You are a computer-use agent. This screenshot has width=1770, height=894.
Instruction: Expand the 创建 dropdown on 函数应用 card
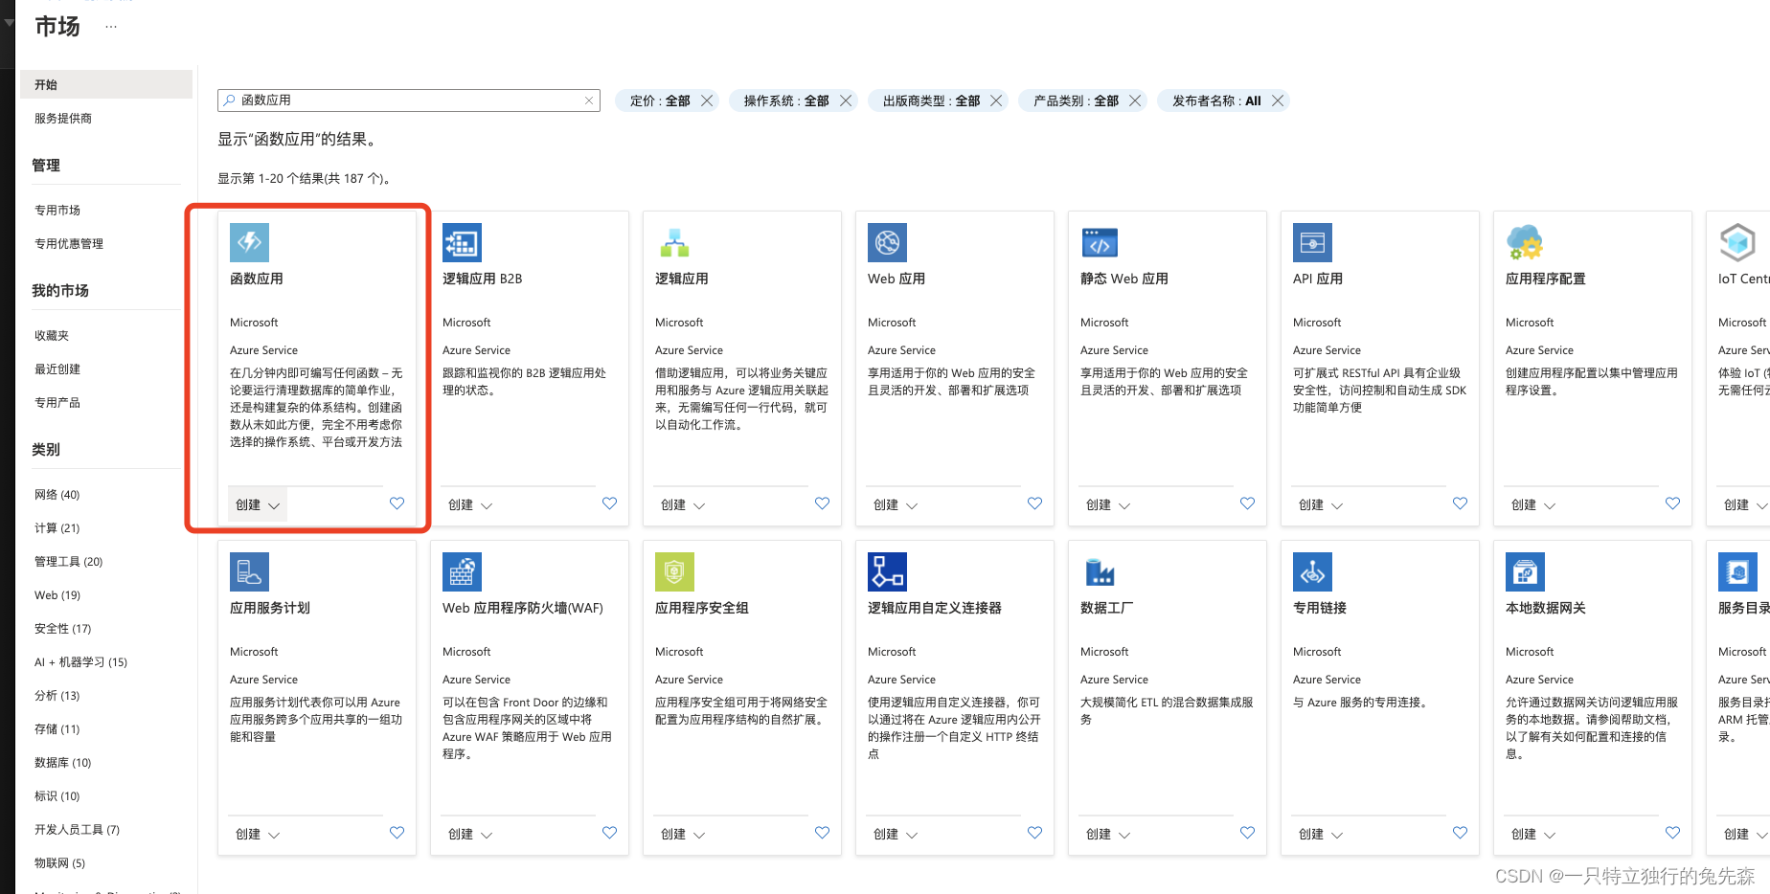[256, 503]
